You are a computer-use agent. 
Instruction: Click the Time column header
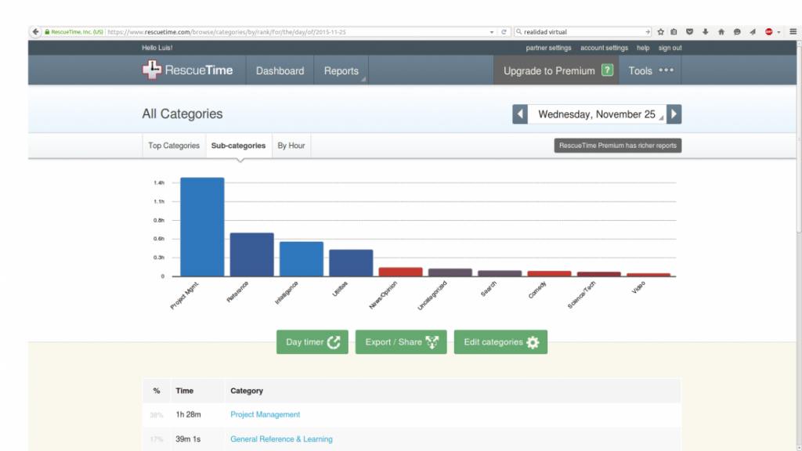185,391
